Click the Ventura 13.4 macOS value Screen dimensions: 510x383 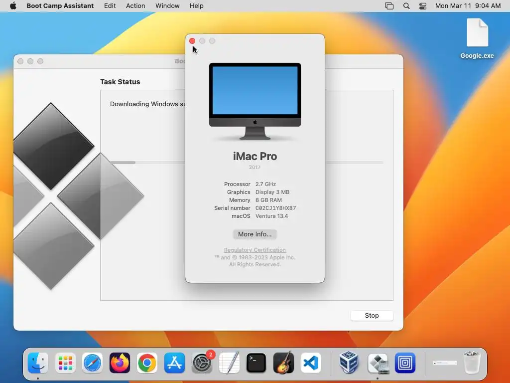pos(271,216)
